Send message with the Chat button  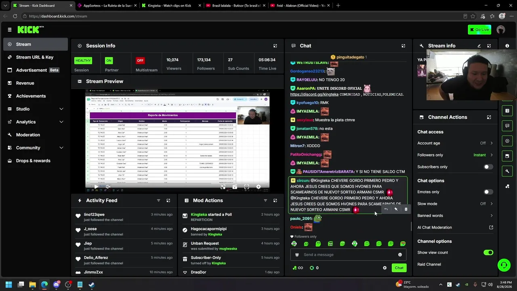399,268
